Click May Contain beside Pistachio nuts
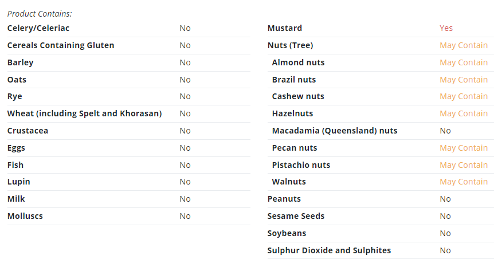This screenshot has width=494, height=259. [x=464, y=165]
